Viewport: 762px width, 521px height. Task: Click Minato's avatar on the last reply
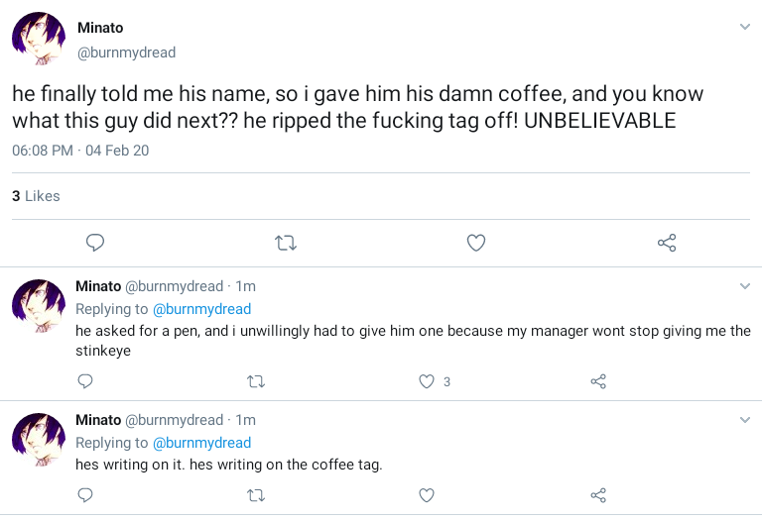pyautogui.click(x=39, y=439)
